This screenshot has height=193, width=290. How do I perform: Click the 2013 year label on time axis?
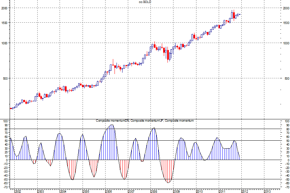pos(268,191)
